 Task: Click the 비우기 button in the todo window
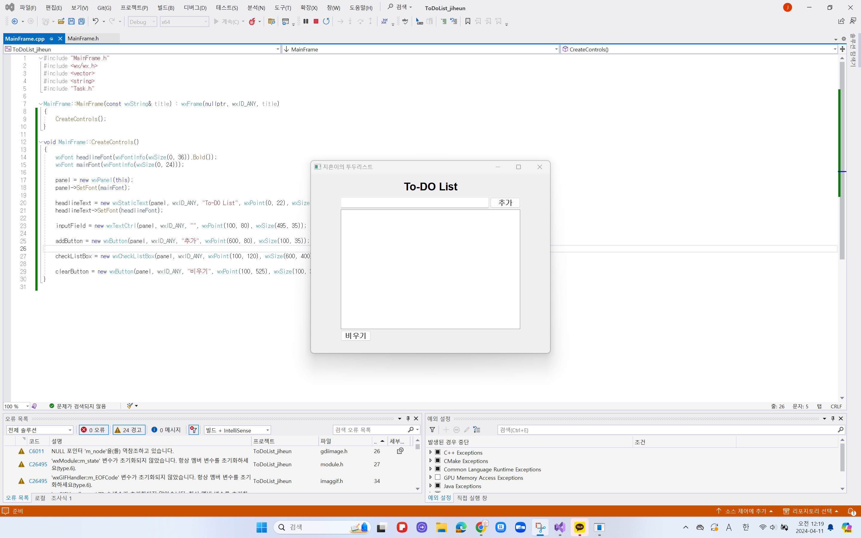(355, 336)
